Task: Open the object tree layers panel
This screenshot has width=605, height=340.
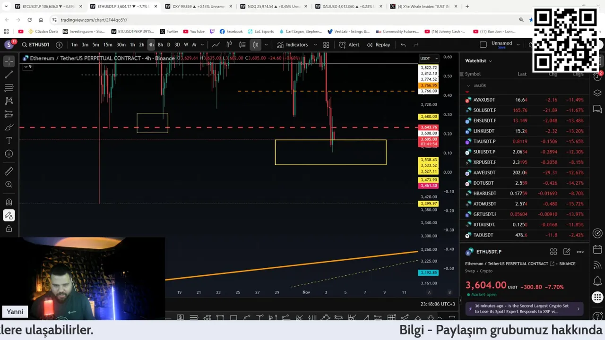Action: pos(597,93)
